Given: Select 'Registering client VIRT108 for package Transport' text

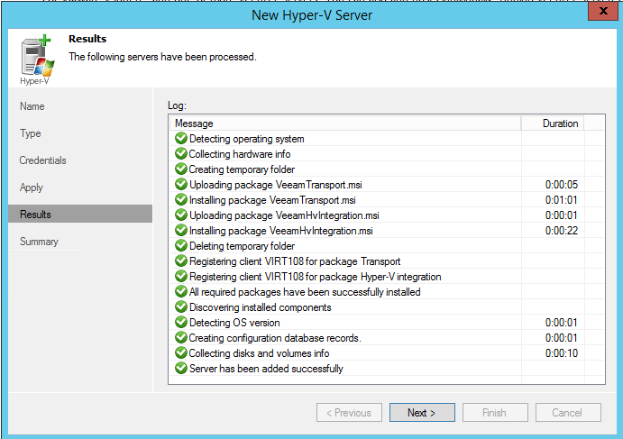Looking at the screenshot, I should (295, 261).
